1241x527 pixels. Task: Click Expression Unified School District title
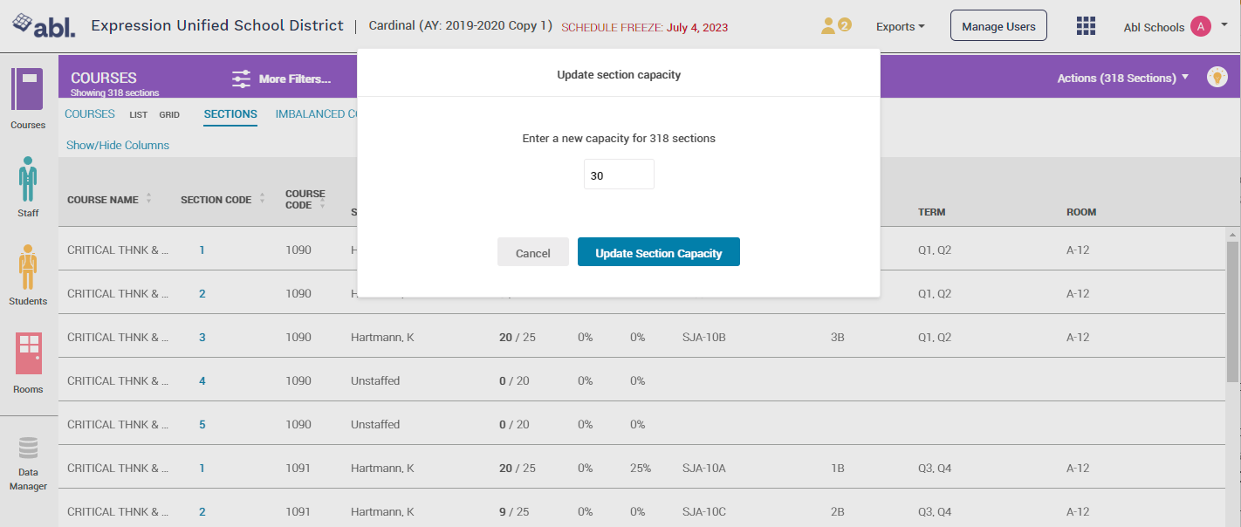click(217, 25)
